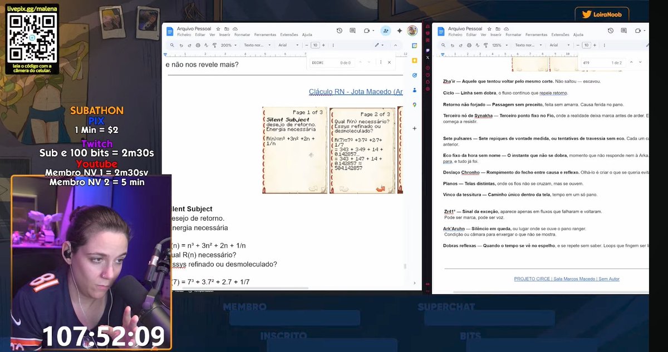Star the document in the left Docs window
This screenshot has width=668, height=352.
[218, 28]
